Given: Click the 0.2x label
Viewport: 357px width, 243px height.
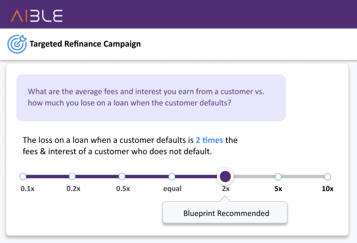Looking at the screenshot, I should click(73, 189).
